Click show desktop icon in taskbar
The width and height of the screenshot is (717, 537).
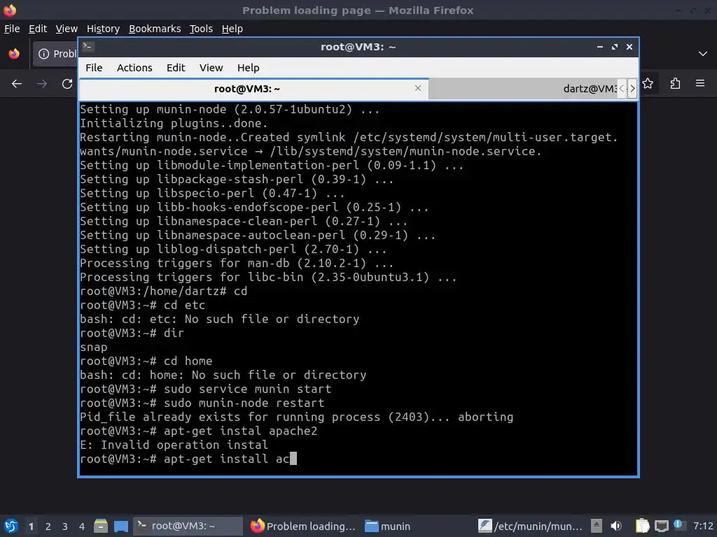[121, 526]
